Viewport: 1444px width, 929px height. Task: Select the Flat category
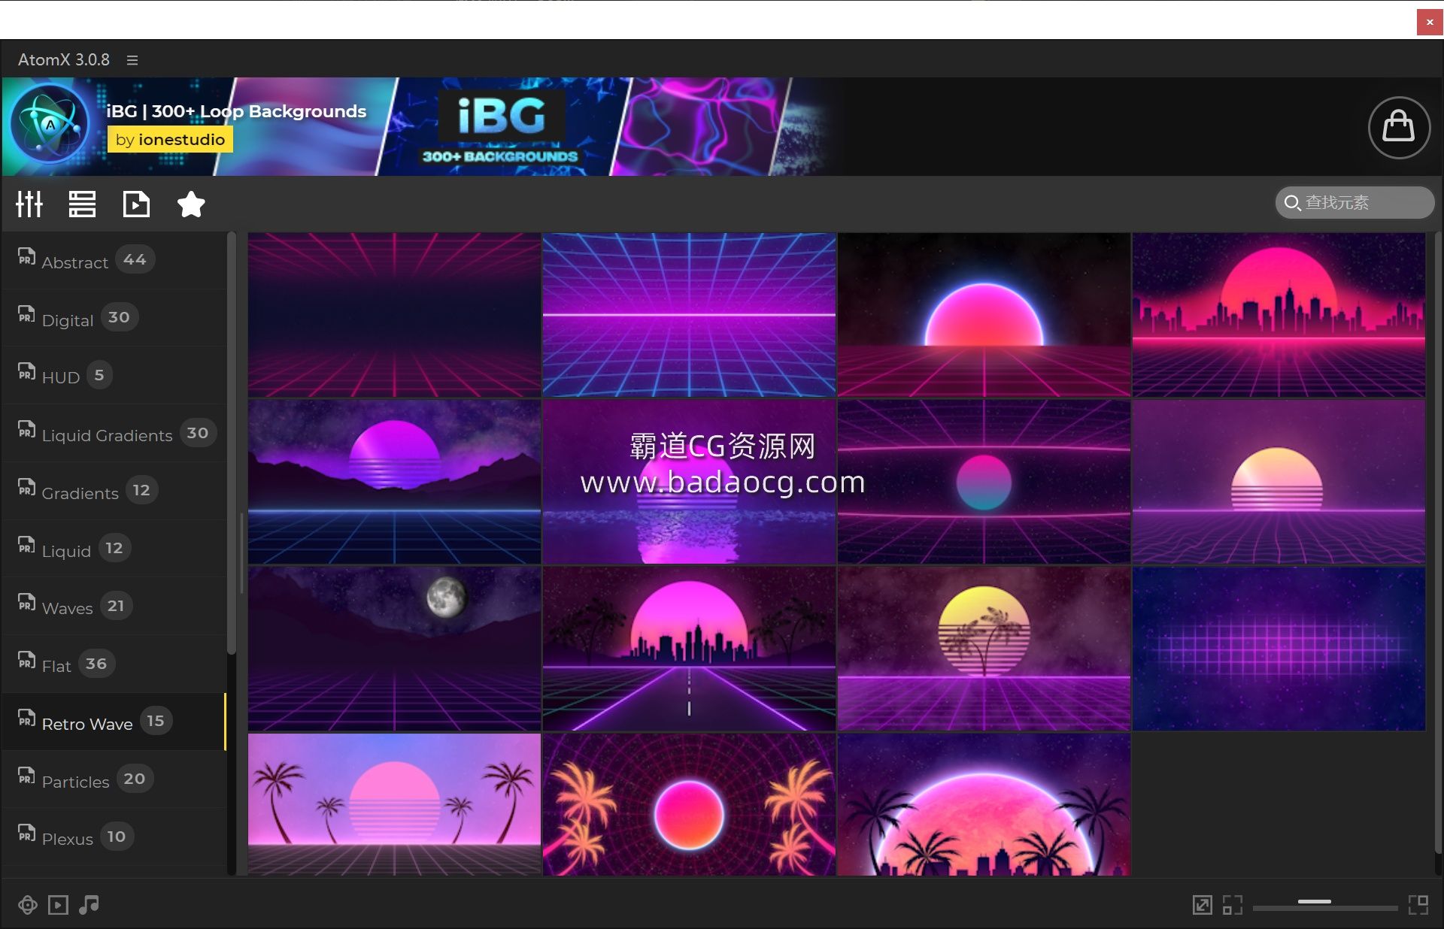114,664
